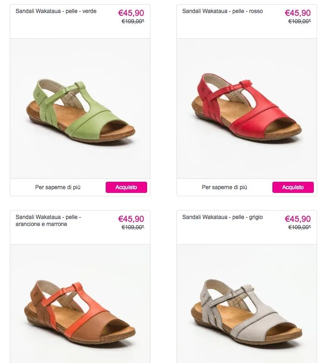325x363 pixels.
Task: Open 'Sandali Wakataua - pelle - grigio' title
Action: pos(222,217)
